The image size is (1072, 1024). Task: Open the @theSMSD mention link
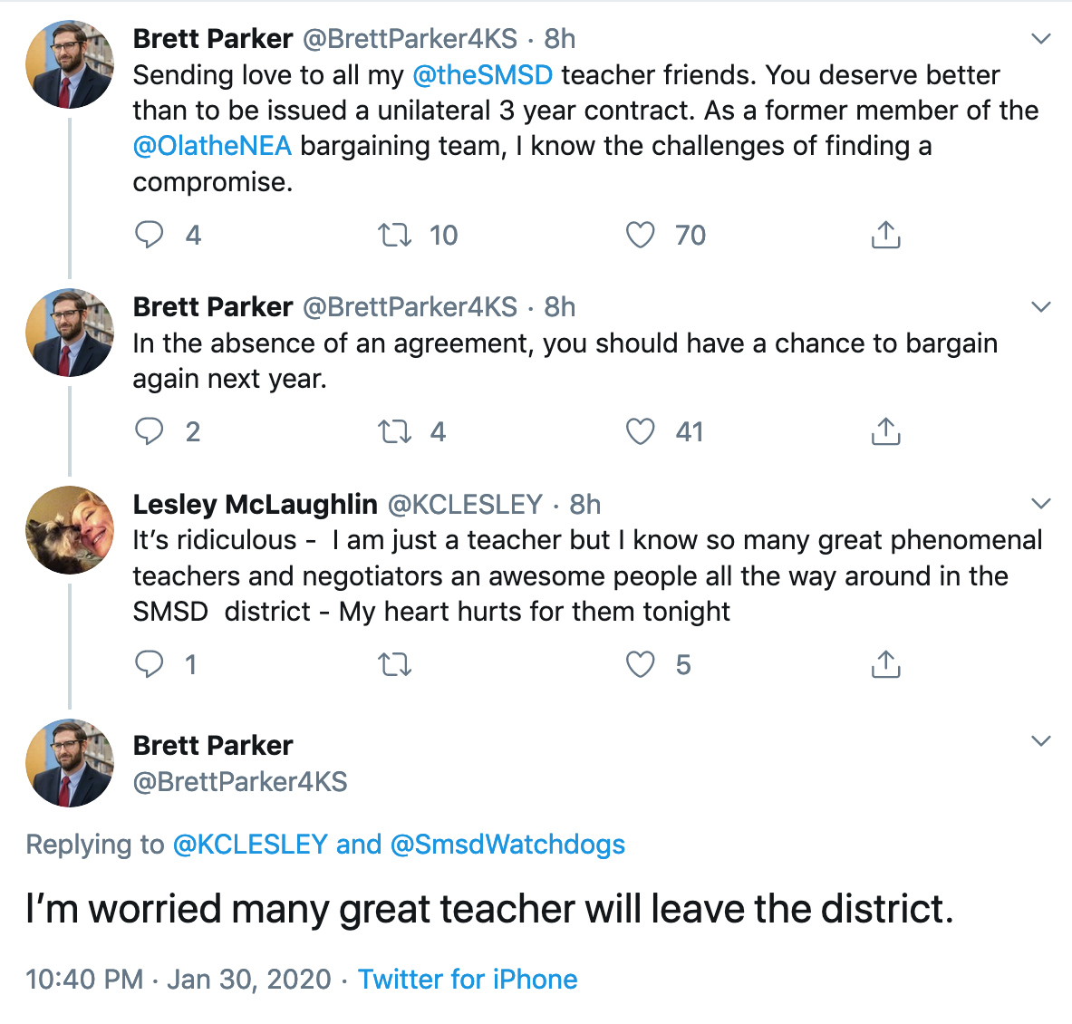coord(482,75)
